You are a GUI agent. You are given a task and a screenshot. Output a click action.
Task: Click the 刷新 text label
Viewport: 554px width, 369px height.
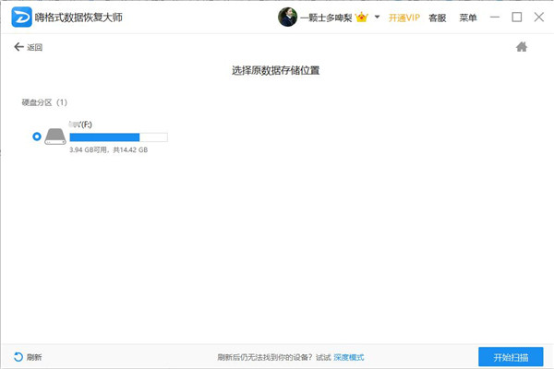(34, 357)
